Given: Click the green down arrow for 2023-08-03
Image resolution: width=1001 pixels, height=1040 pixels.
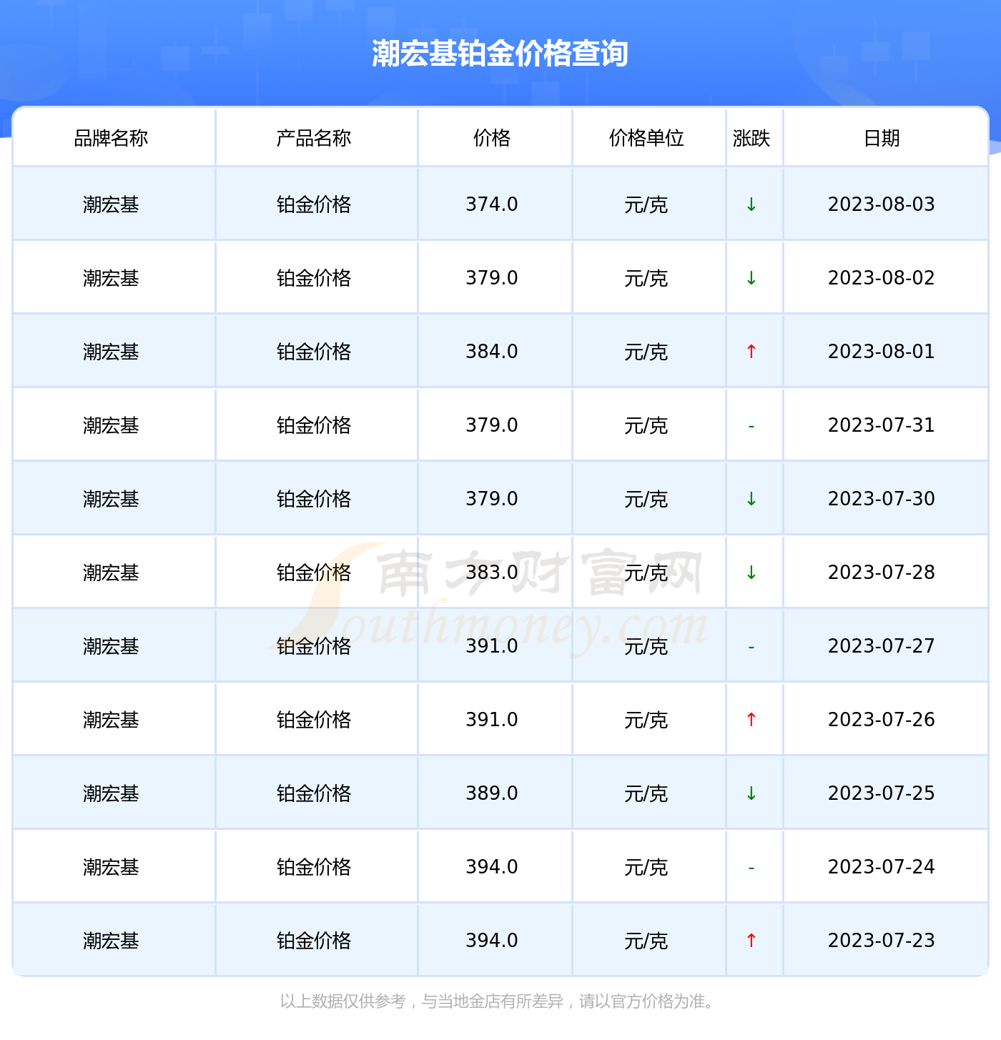Looking at the screenshot, I should 751,204.
